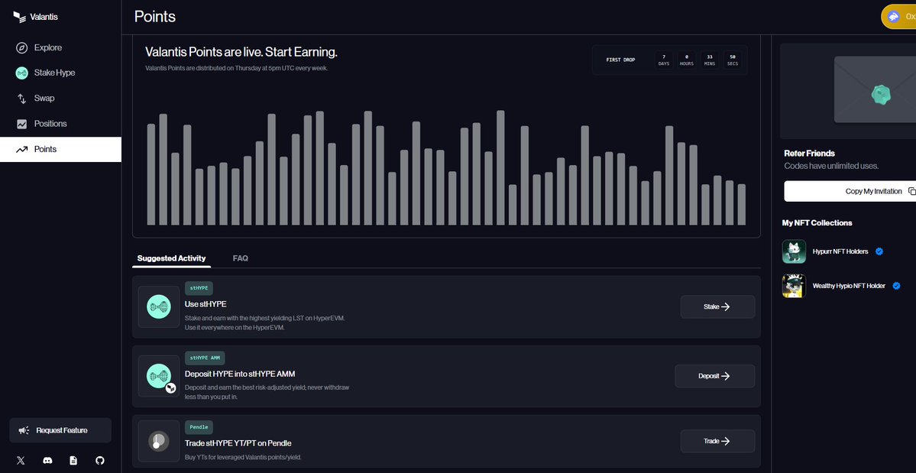The width and height of the screenshot is (916, 473).
Task: Click 'Use stHYPE' title text
Action: tap(206, 304)
